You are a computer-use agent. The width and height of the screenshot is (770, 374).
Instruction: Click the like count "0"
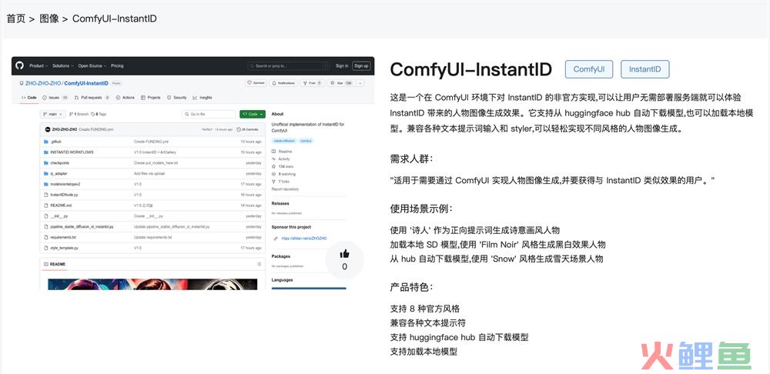(344, 267)
